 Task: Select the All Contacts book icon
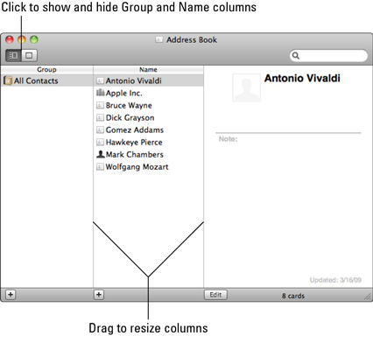point(8,80)
